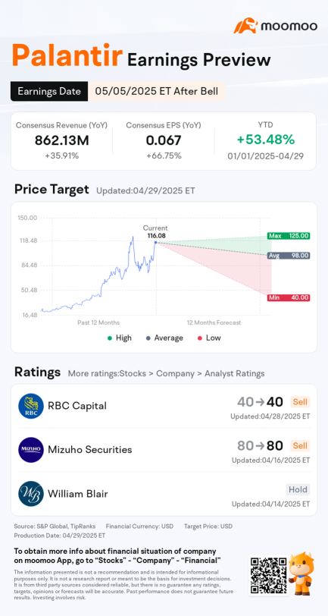Click the RBC Capital logo
This screenshot has height=616, width=328.
pos(31,406)
